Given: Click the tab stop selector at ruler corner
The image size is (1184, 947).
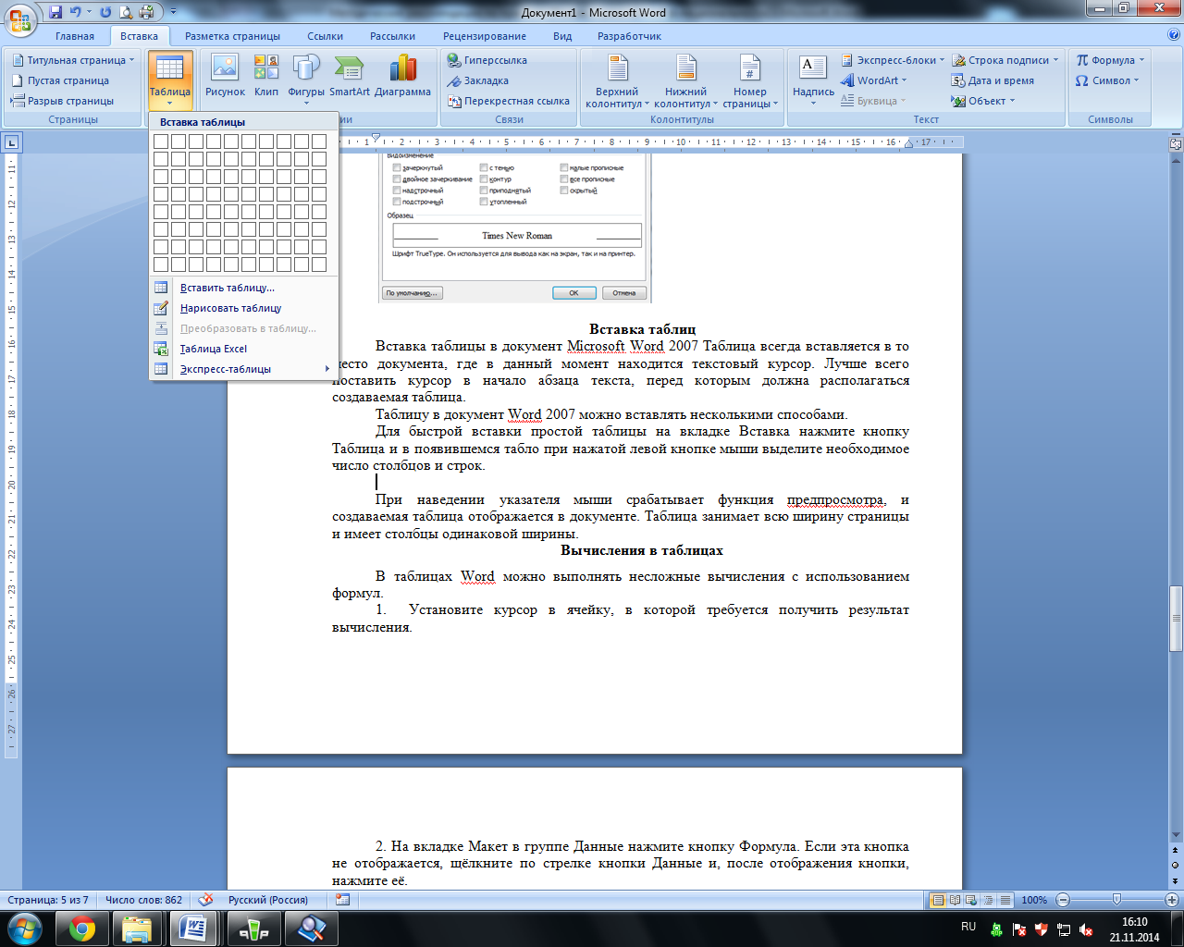Looking at the screenshot, I should pos(12,142).
